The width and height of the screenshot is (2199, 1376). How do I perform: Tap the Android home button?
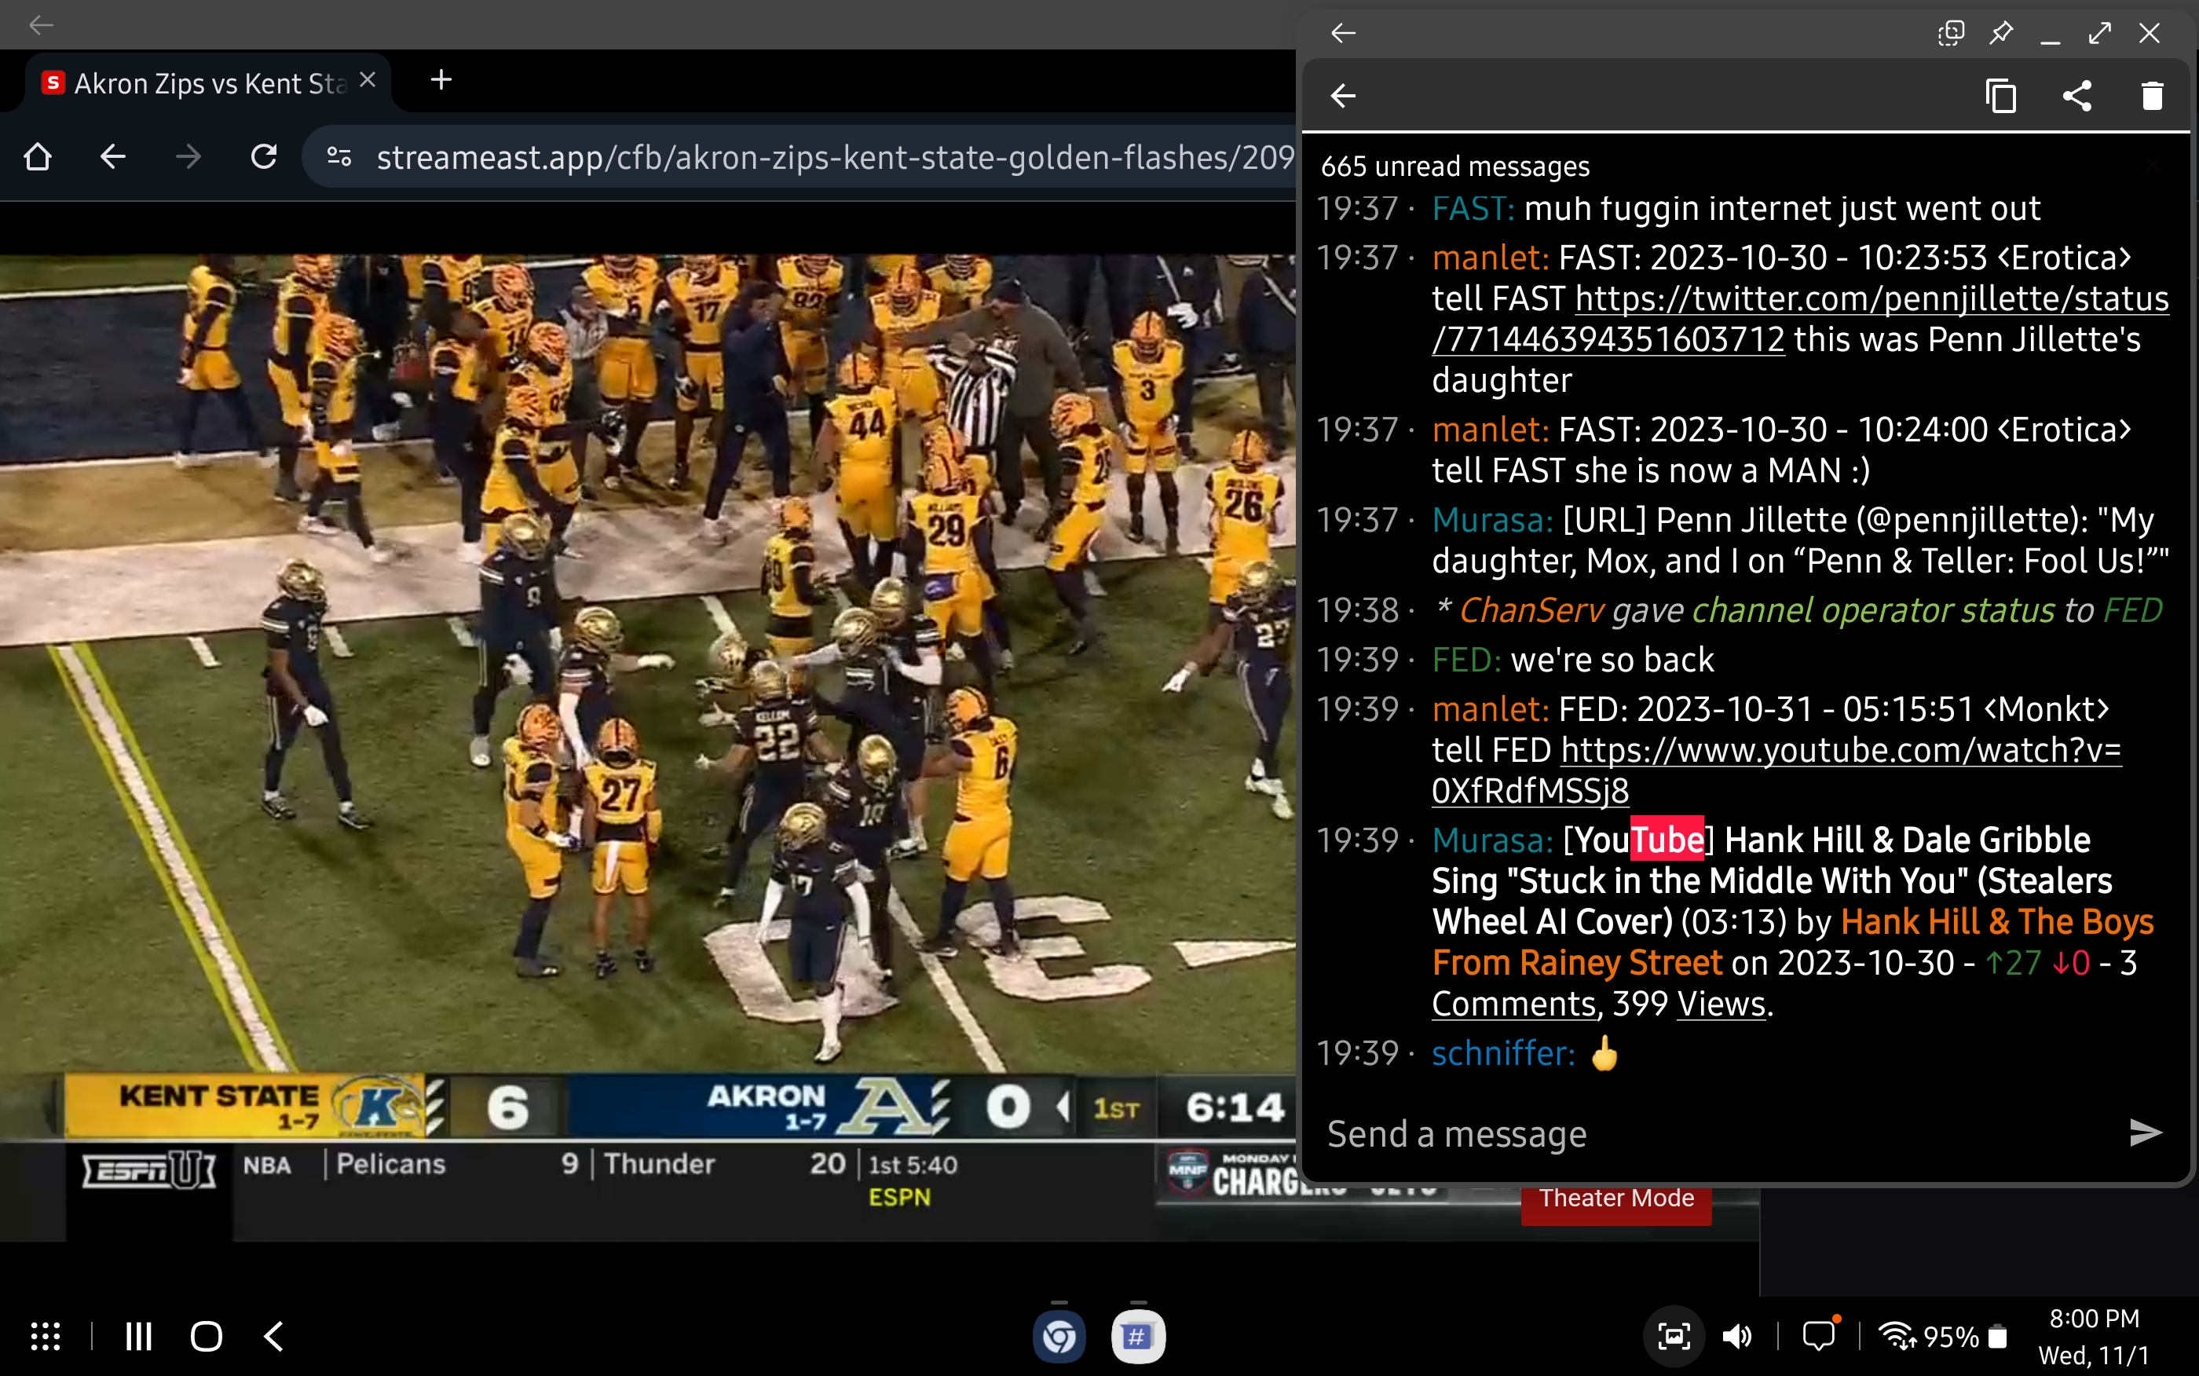tap(207, 1336)
